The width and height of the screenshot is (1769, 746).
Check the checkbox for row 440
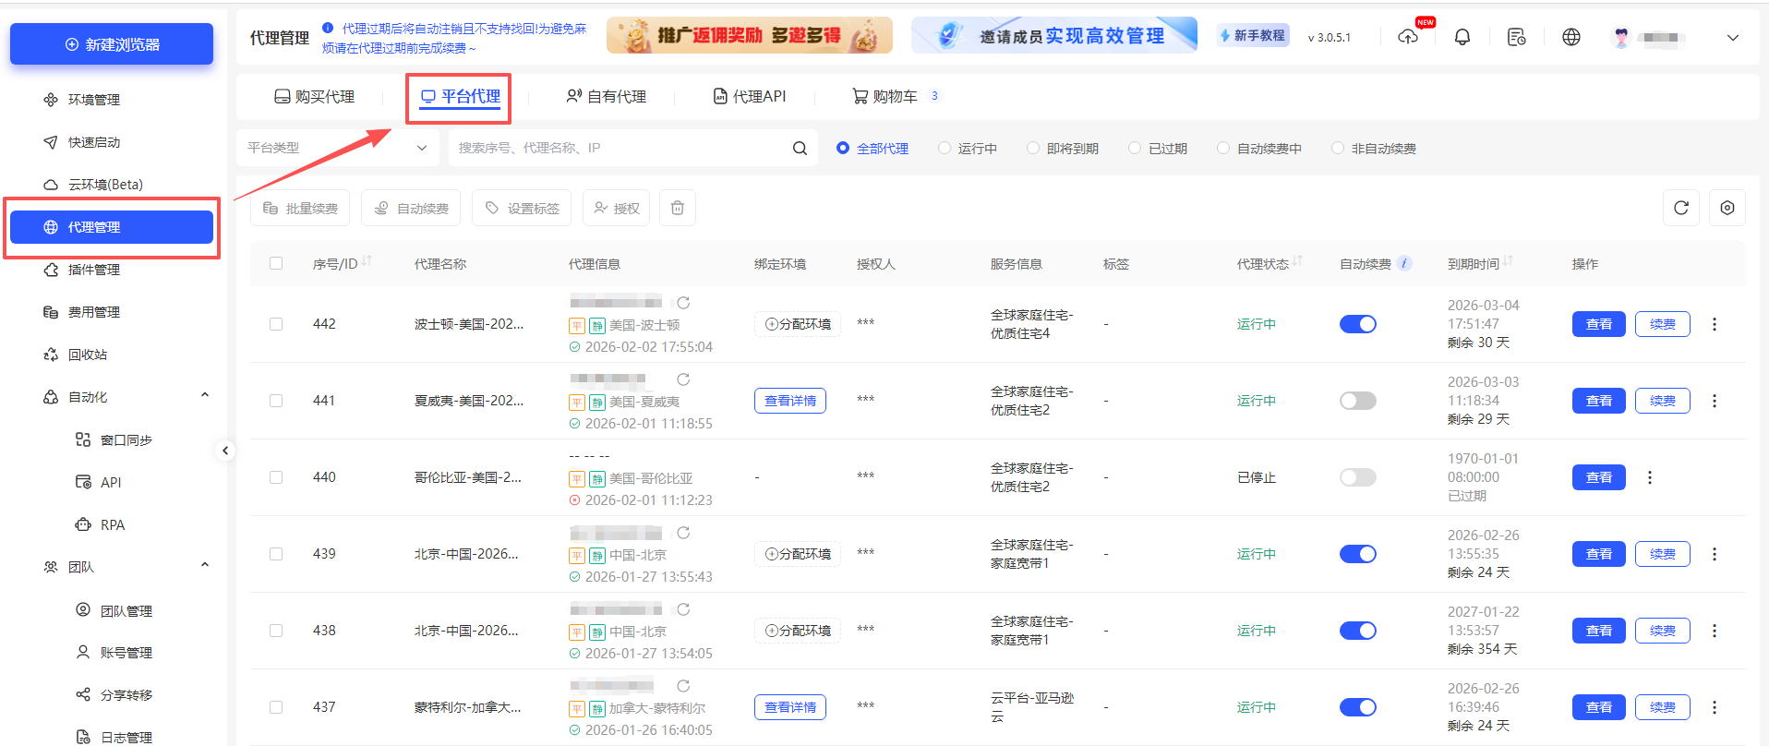(x=276, y=477)
